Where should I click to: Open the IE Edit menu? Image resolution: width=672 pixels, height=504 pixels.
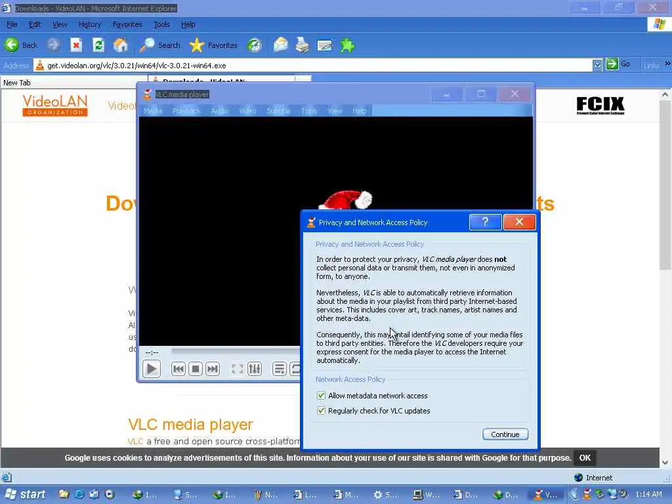click(x=35, y=24)
